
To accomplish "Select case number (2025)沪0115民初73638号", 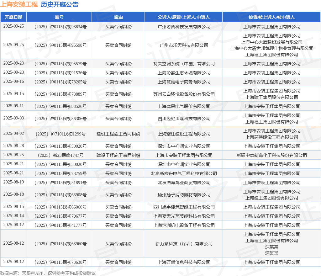I will point(61,262).
